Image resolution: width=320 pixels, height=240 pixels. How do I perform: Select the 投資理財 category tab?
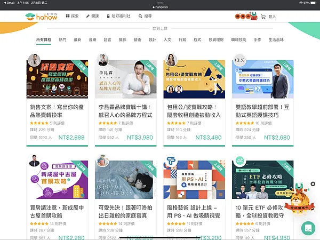click(216, 39)
